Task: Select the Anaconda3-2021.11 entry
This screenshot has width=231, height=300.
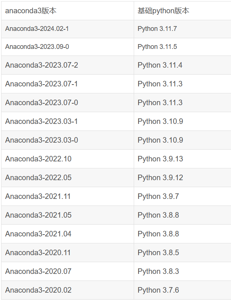Action: tap(38, 196)
